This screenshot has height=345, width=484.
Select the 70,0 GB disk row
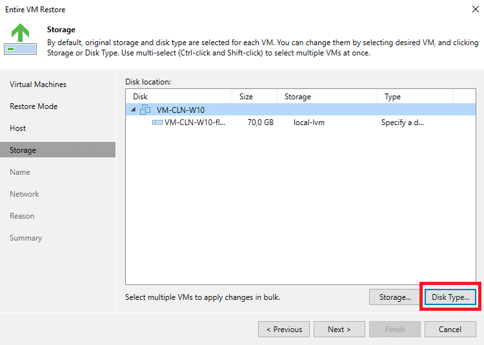click(x=300, y=123)
